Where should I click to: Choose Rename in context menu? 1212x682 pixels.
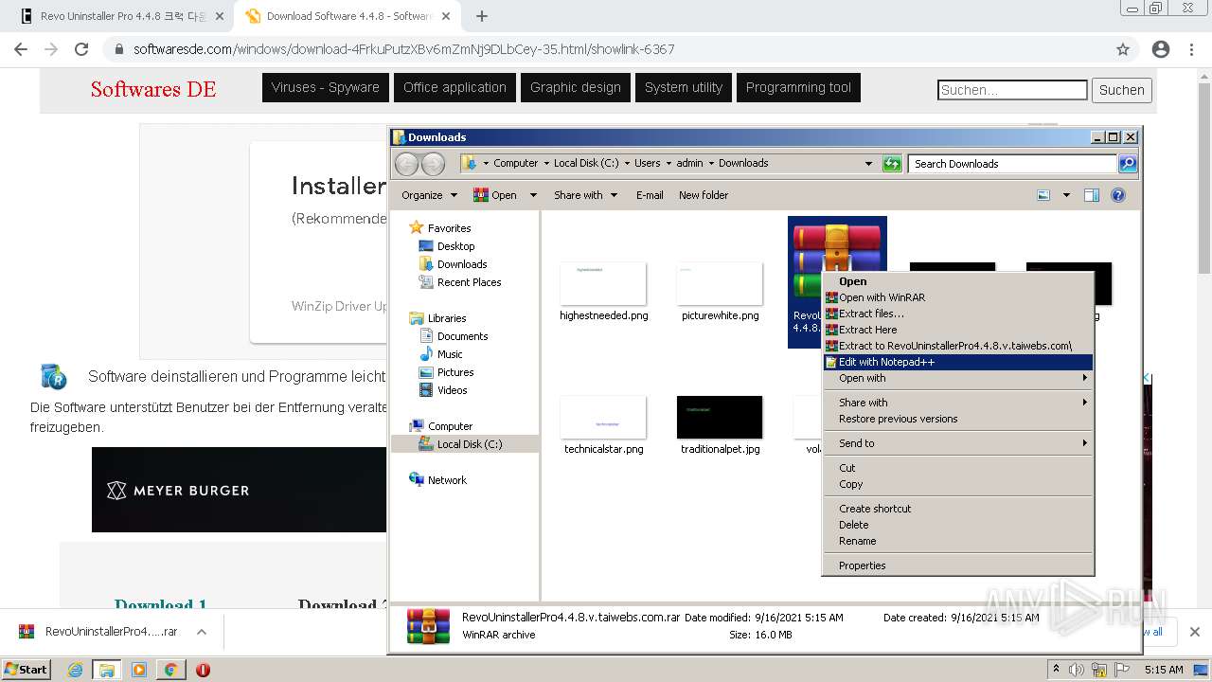(957, 541)
